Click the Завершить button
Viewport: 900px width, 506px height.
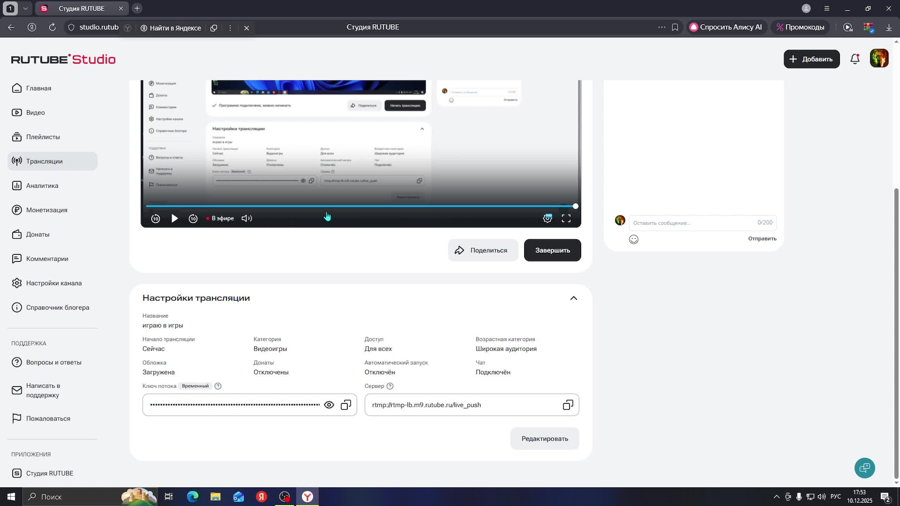(552, 250)
